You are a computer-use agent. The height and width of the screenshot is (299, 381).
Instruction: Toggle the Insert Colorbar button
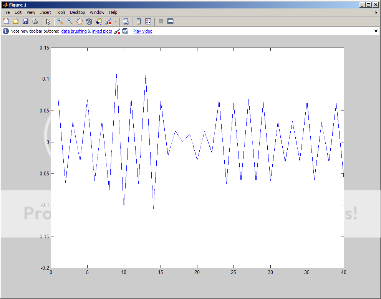pos(139,21)
